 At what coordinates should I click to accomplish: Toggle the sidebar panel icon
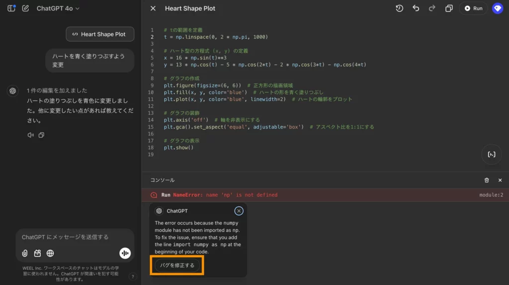(x=11, y=8)
